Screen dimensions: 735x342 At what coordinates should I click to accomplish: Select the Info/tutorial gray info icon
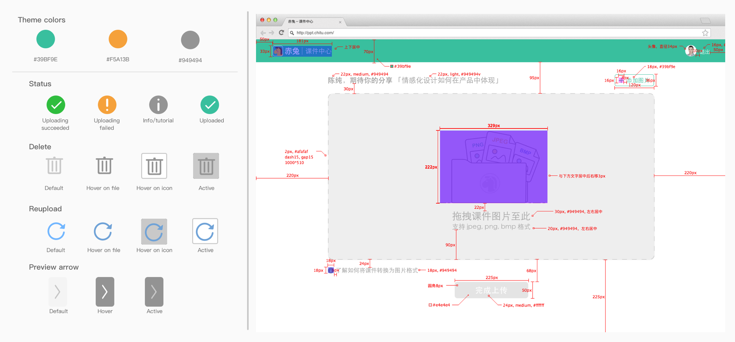[158, 105]
